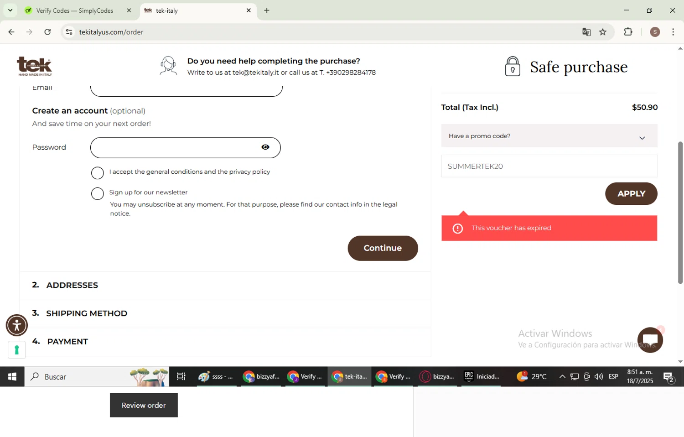Close the Verify Codes SimplyCodes tab
Screen dimensions: 684x437
129,10
